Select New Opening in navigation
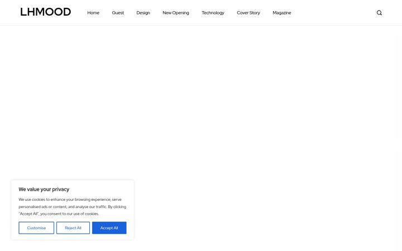402x251 pixels. [x=176, y=13]
